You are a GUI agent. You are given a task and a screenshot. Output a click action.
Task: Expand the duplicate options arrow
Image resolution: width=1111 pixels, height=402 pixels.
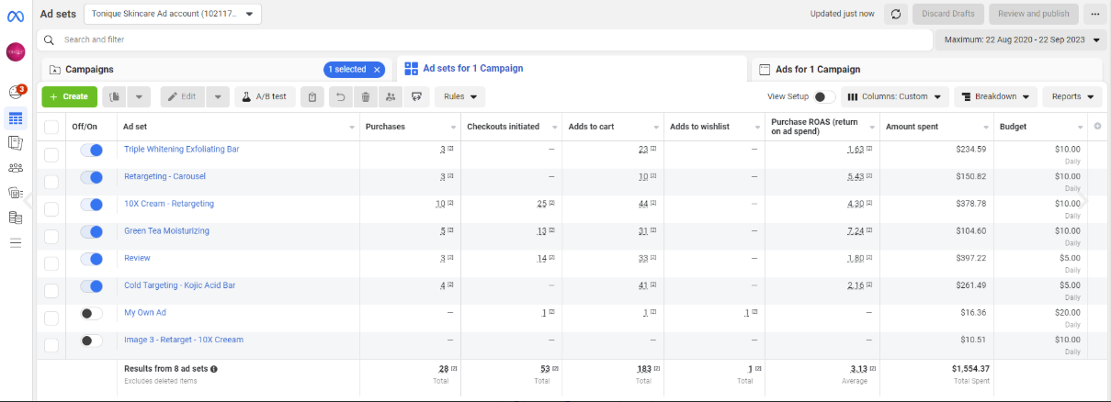139,96
